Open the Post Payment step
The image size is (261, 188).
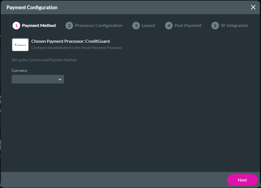(188, 26)
